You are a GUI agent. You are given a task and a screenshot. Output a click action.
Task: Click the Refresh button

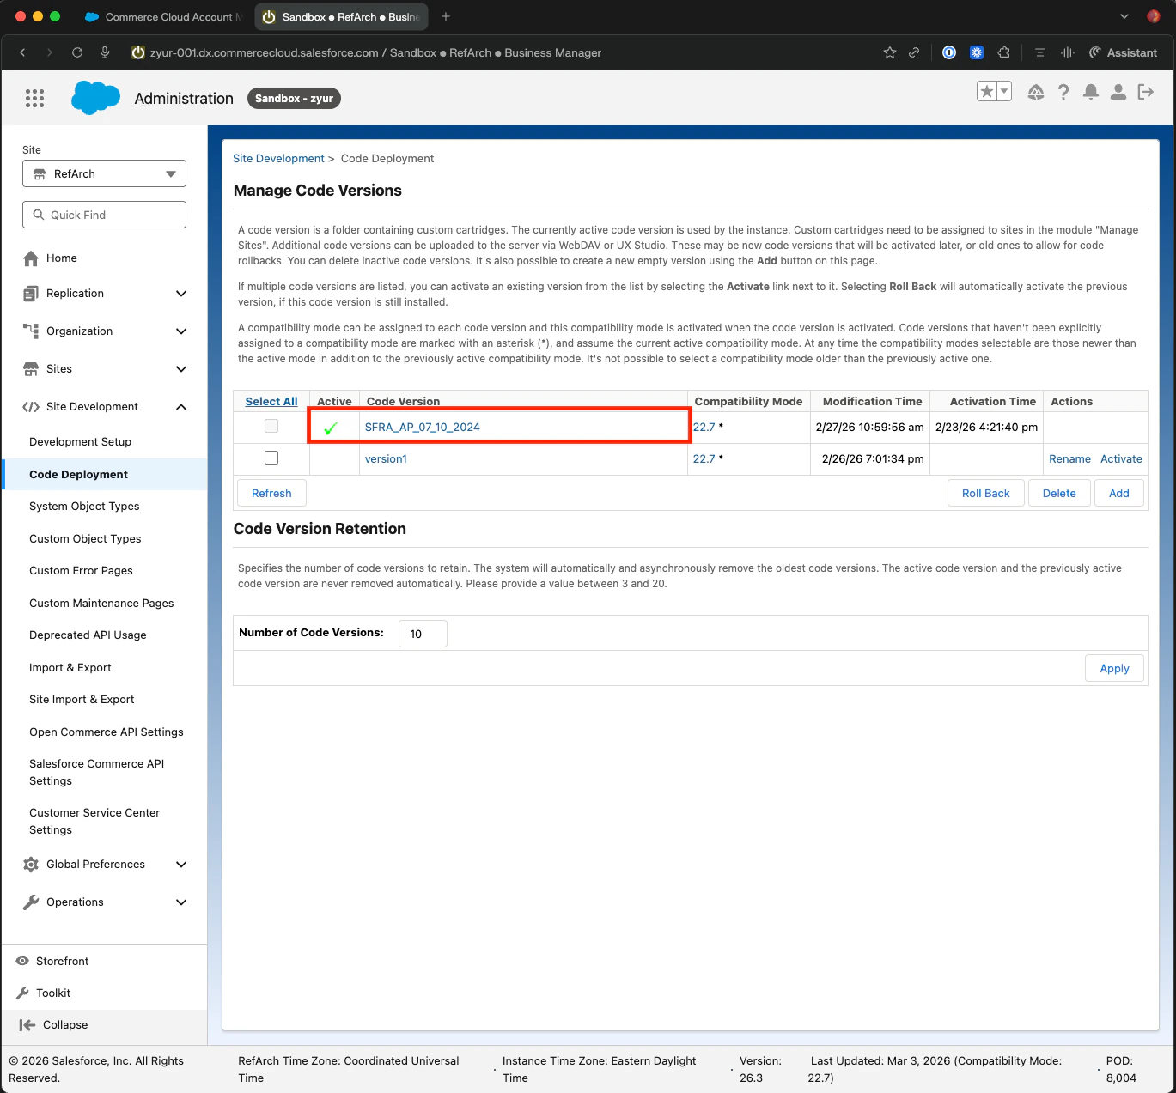pyautogui.click(x=271, y=493)
